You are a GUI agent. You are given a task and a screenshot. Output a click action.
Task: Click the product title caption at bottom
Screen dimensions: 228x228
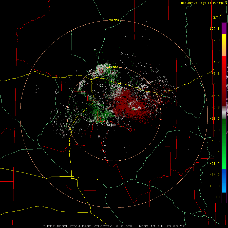114,226
